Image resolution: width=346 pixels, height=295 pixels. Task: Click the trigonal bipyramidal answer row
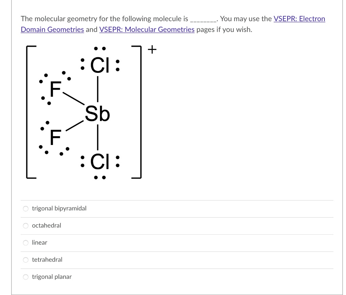coord(59,208)
